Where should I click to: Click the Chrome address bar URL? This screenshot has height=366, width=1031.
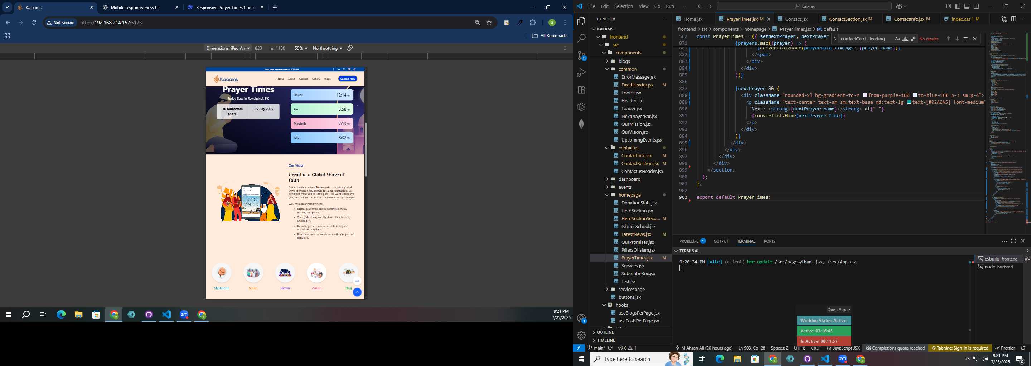[x=111, y=23]
